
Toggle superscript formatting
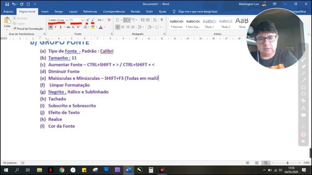pos(78,27)
